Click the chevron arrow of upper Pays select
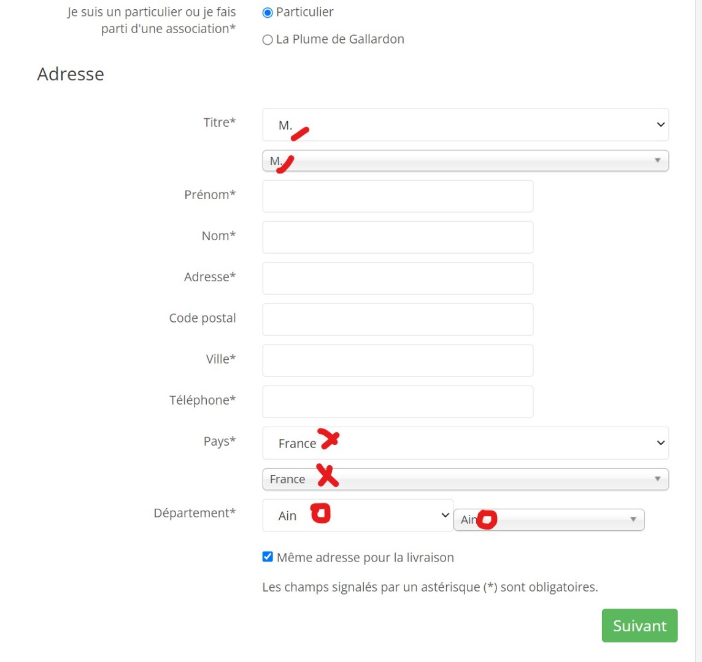The height and width of the screenshot is (662, 702). click(x=660, y=443)
